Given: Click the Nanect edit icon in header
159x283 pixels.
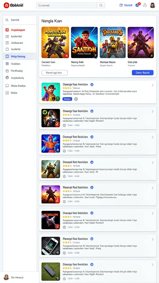Looking at the screenshot, I should tap(121, 5).
